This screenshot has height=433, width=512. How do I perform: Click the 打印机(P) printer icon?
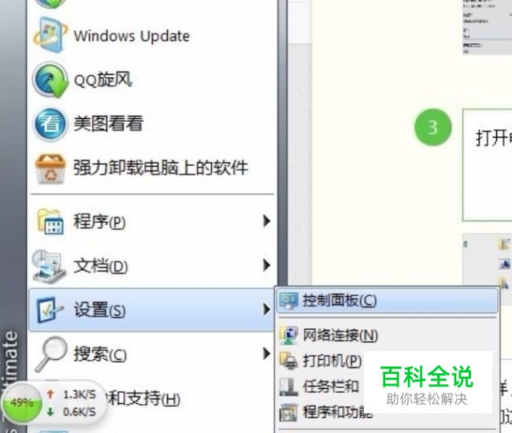288,361
